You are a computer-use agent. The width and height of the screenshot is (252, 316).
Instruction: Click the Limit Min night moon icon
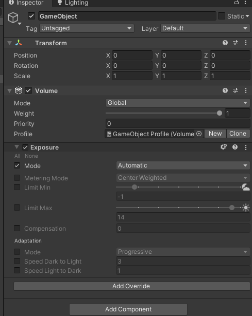point(246,187)
